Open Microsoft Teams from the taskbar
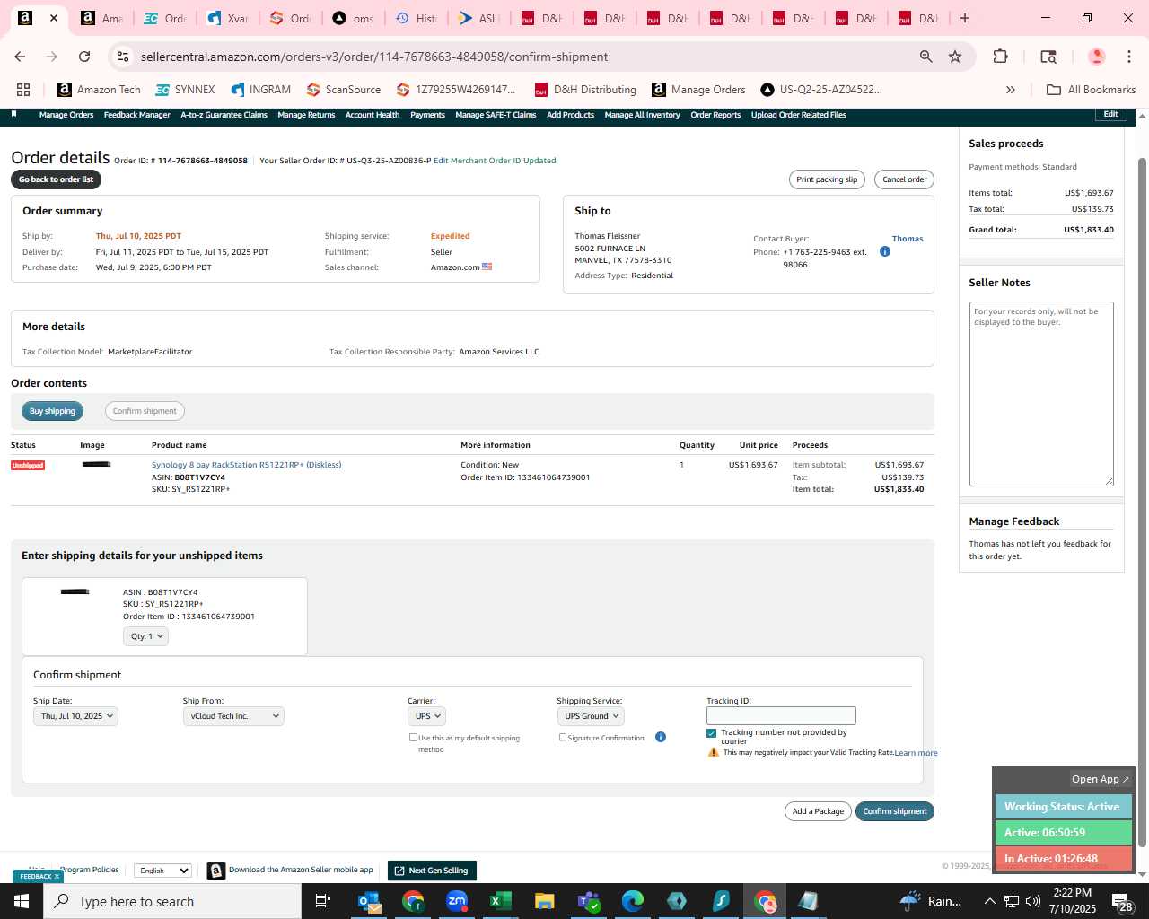This screenshot has width=1149, height=919. tap(588, 901)
